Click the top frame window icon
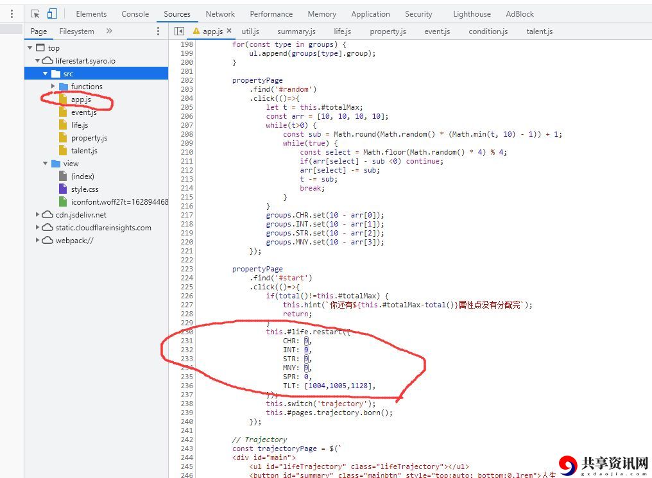Image resolution: width=652 pixels, height=478 pixels. coord(40,47)
